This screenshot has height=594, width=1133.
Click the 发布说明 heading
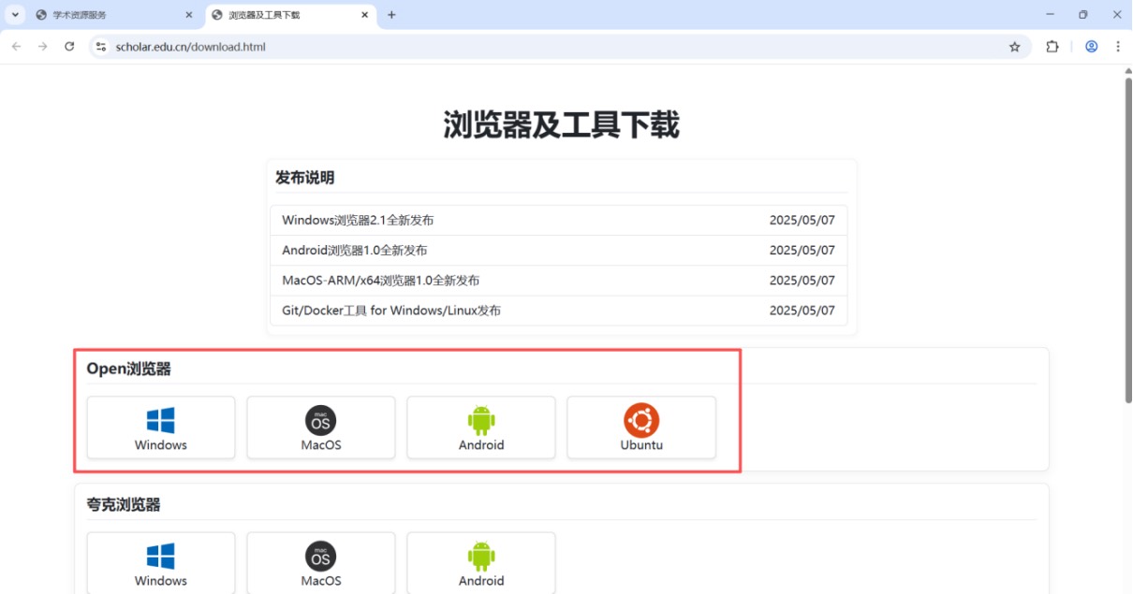[305, 178]
